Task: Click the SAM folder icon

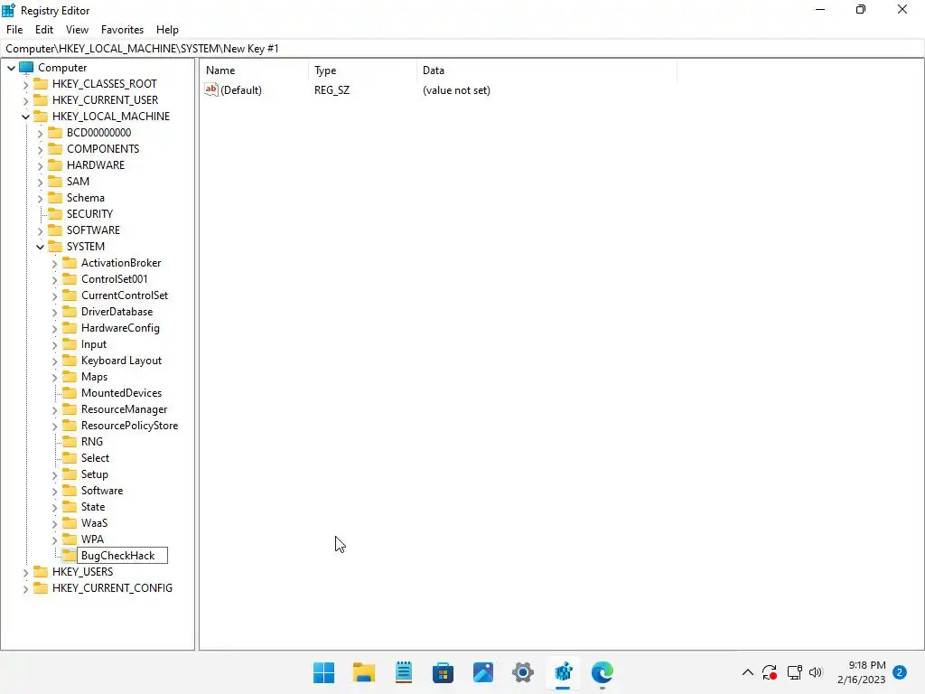Action: [55, 181]
